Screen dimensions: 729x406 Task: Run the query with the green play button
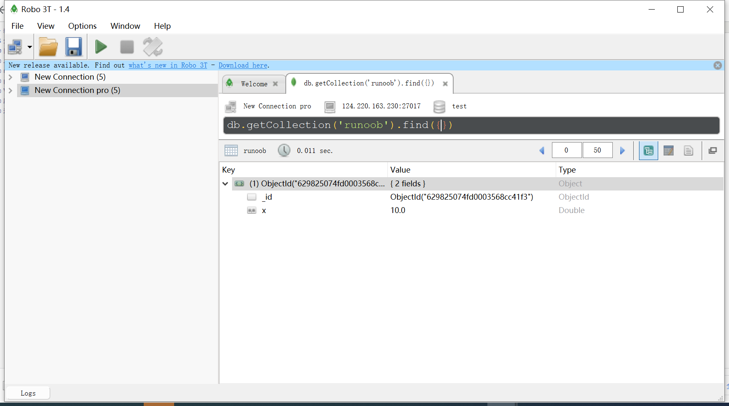(x=101, y=47)
